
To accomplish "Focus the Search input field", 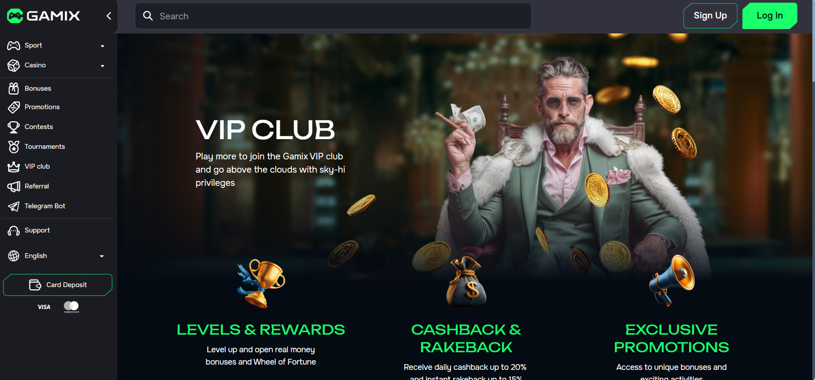I will 333,16.
